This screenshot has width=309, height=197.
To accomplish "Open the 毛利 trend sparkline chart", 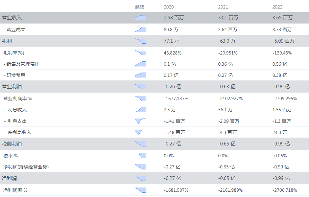I will (140, 41).
